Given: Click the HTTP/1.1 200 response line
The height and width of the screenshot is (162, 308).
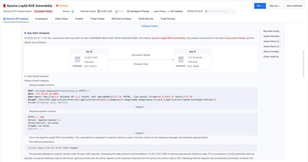Looking at the screenshot, I should click(36, 117).
